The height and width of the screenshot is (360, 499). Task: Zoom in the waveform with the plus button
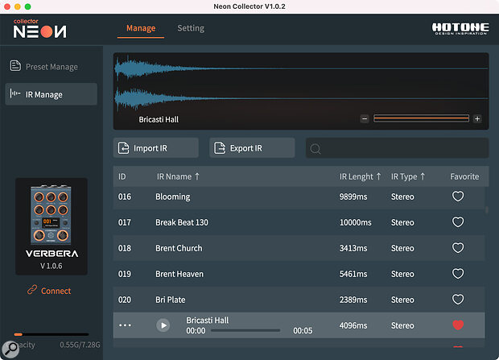[477, 119]
